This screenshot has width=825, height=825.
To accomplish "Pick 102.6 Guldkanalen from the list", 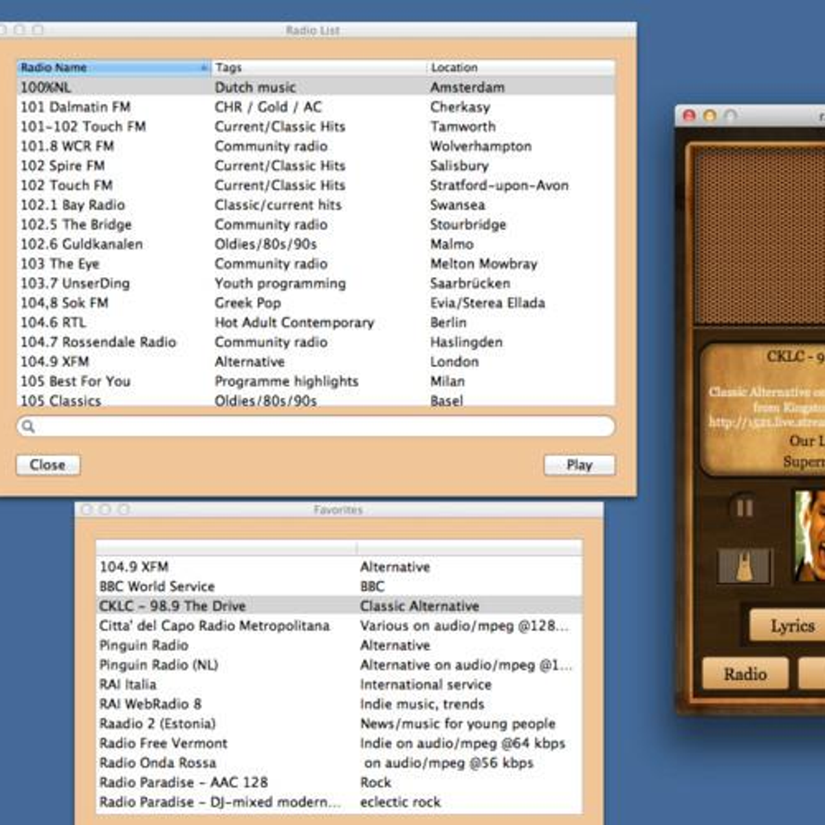I will pyautogui.click(x=316, y=244).
